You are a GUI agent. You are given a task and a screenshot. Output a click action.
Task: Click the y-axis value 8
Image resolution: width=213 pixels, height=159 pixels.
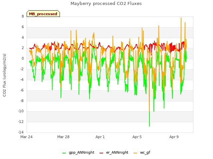click(23, 16)
